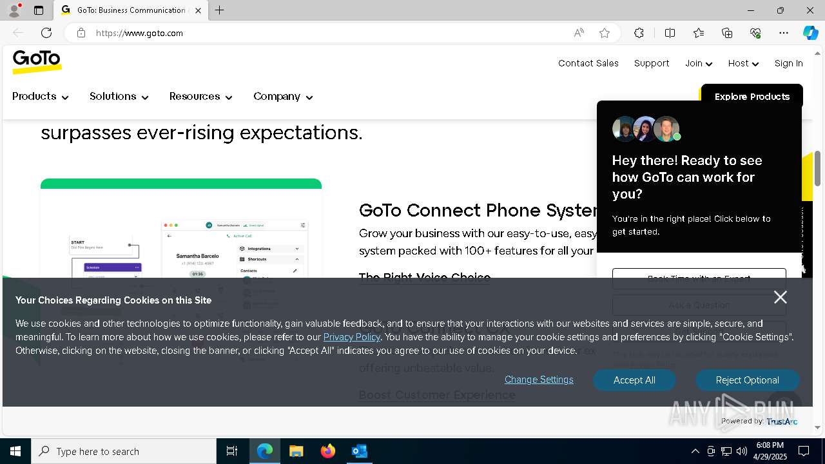Open Microsoft Edge from the taskbar
825x464 pixels.
point(265,451)
